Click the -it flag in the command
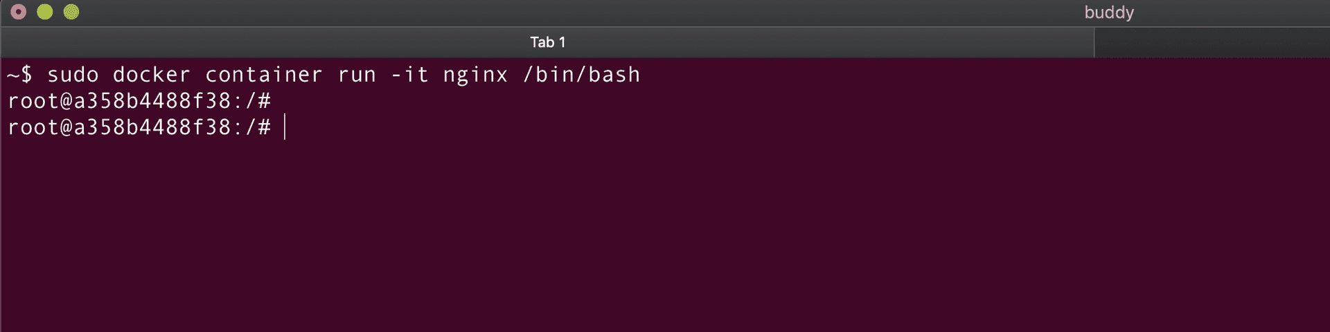1330x332 pixels. click(x=409, y=75)
